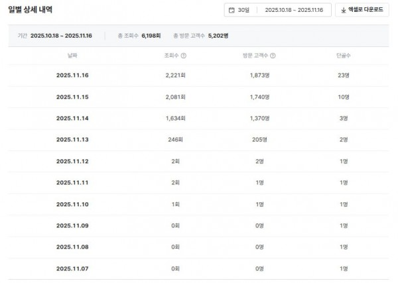
Task: Click the 1,634회 views cell
Action: click(175, 118)
